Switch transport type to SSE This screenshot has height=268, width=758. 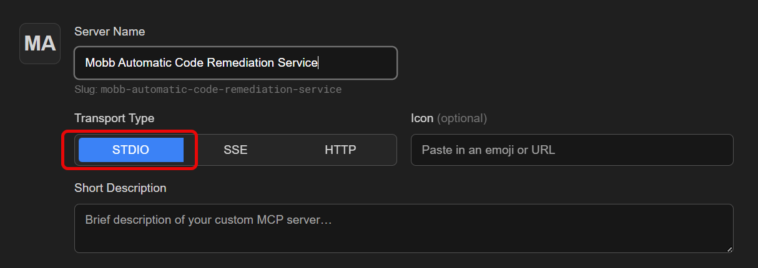tap(235, 150)
